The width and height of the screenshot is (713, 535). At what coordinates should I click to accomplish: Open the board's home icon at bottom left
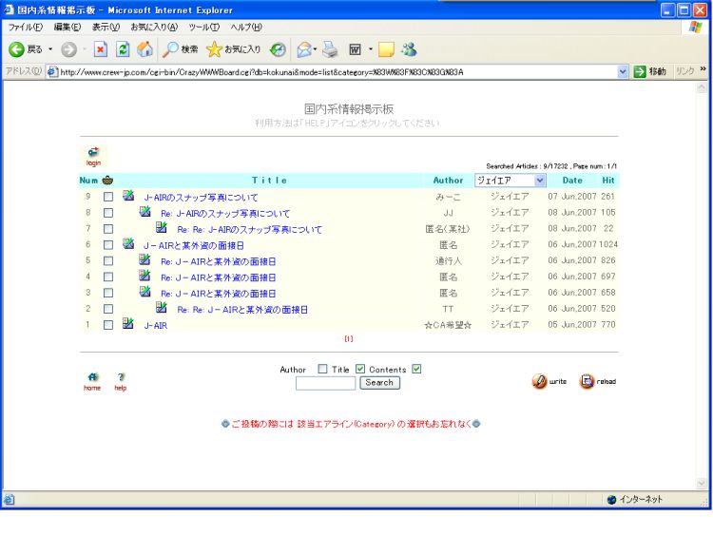(x=92, y=377)
